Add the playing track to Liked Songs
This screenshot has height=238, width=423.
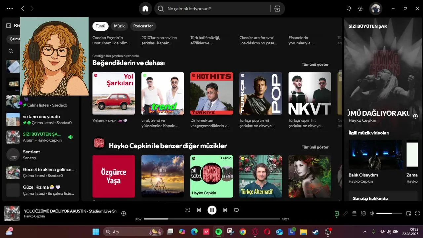click(x=124, y=214)
